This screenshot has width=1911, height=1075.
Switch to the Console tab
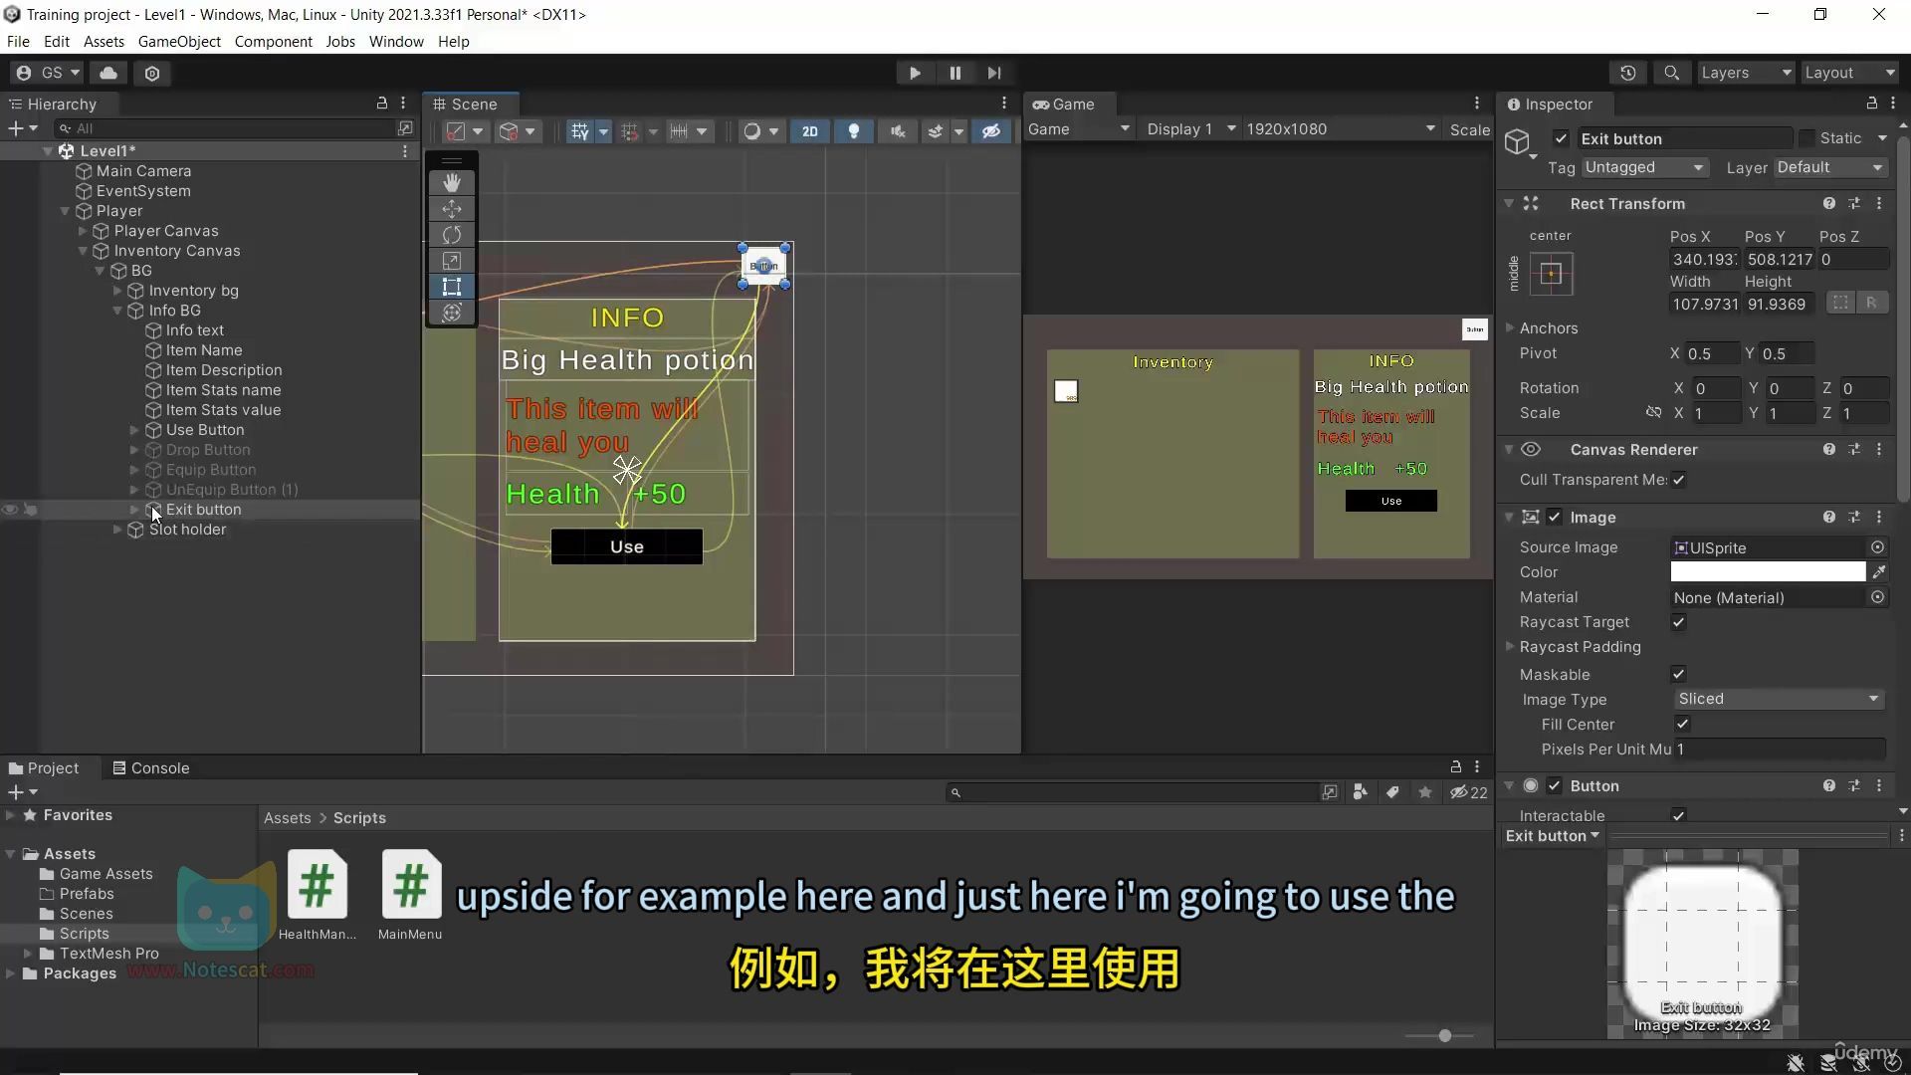[x=150, y=767]
